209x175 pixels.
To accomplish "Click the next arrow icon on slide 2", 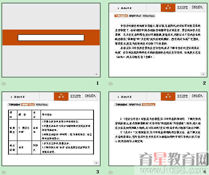I will [x=203, y=74].
